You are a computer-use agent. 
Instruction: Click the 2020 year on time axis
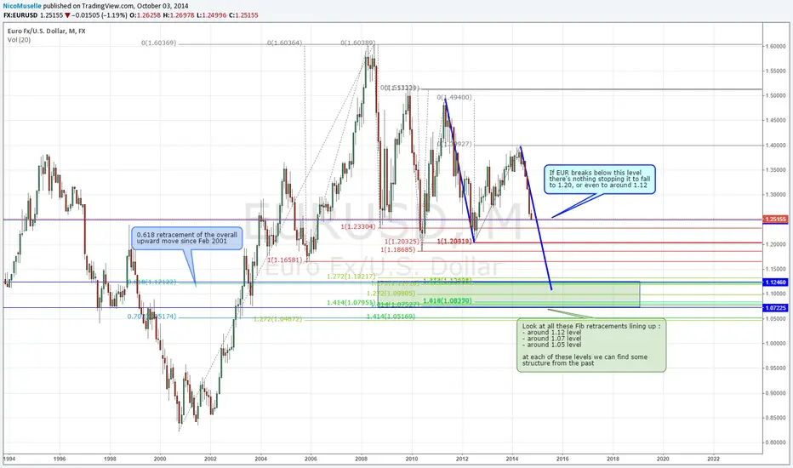[663, 459]
